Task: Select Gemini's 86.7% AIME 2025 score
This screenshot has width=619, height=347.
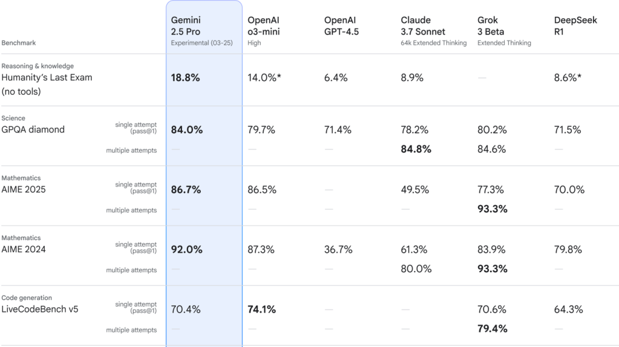Action: click(186, 189)
